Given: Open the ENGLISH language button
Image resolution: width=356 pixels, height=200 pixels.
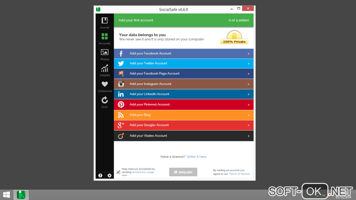Looking at the screenshot, I should click(x=183, y=172).
